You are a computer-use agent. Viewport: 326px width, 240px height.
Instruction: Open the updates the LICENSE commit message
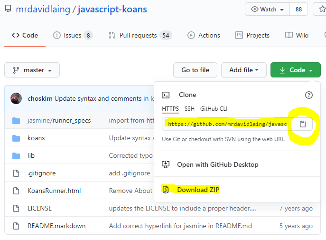pos(182,208)
